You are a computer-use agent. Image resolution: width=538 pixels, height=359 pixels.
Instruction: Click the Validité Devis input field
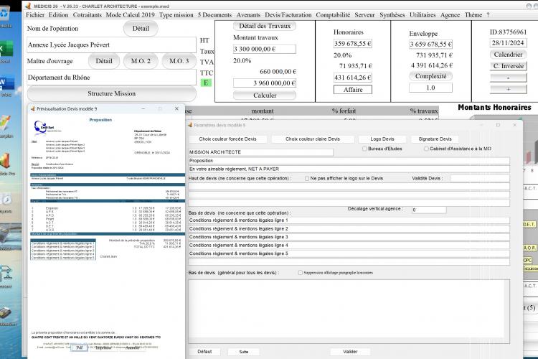click(x=479, y=178)
